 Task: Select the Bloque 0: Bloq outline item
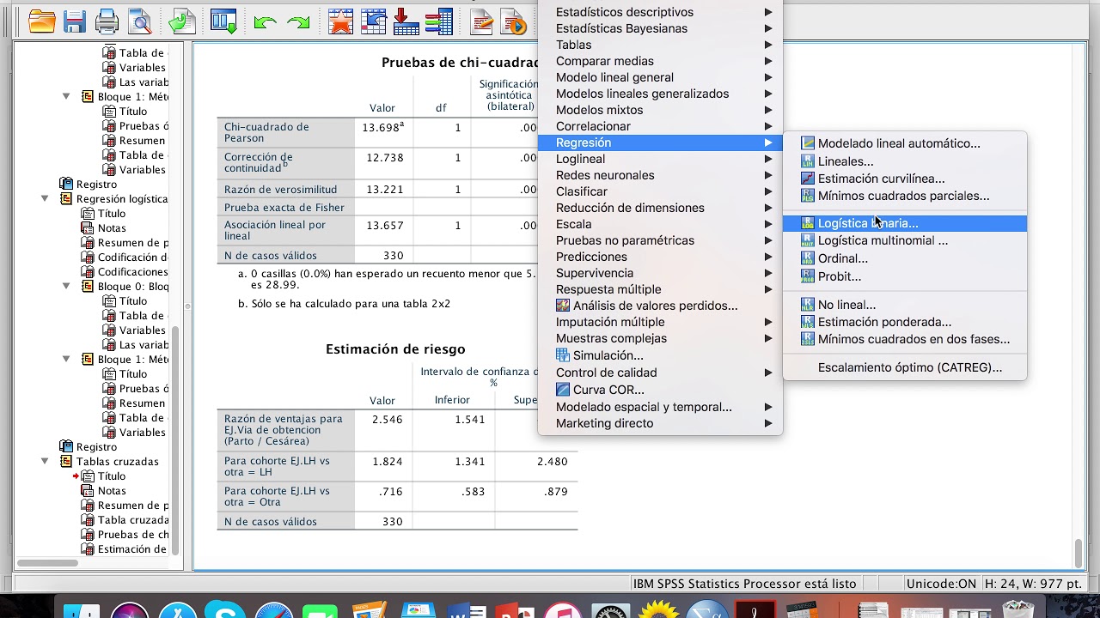(133, 287)
